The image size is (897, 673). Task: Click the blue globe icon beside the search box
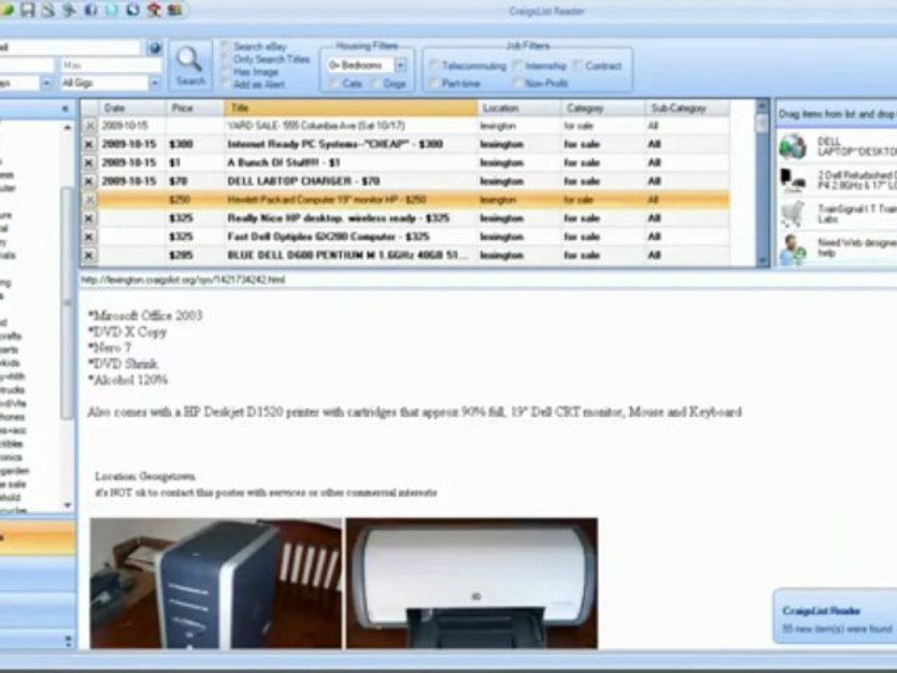[x=154, y=48]
